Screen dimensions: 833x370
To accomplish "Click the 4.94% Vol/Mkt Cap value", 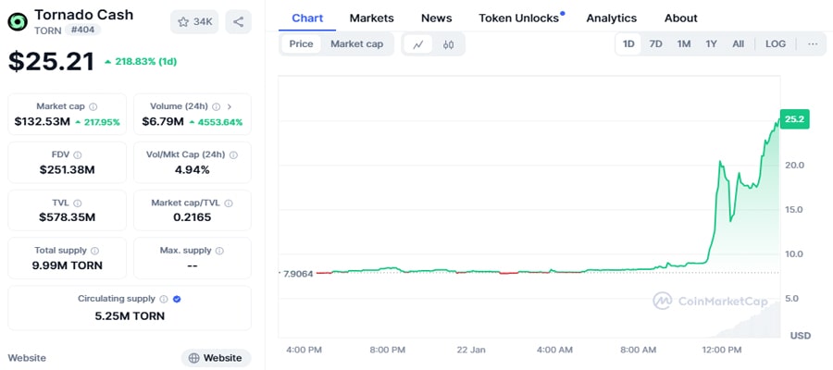I will [193, 170].
